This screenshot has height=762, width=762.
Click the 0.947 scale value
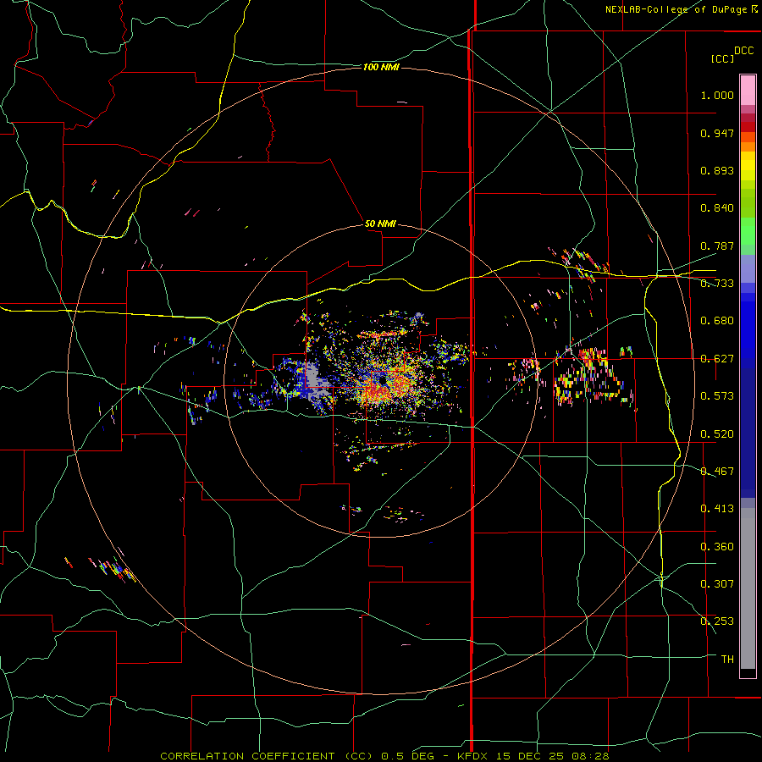tap(717, 133)
